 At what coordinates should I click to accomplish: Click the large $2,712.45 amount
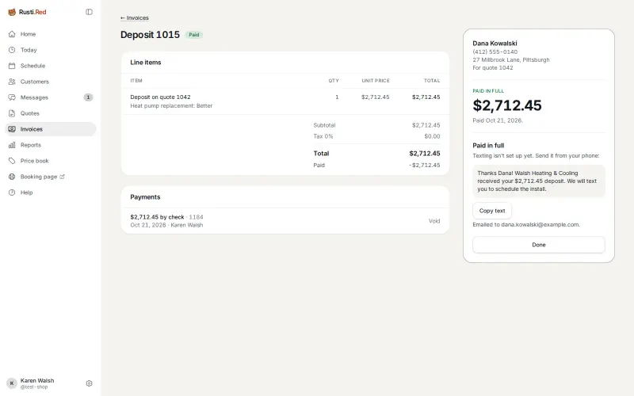coord(507,105)
